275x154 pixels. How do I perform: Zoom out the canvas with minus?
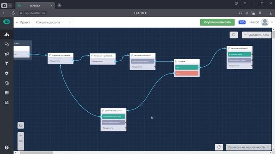click(x=21, y=147)
